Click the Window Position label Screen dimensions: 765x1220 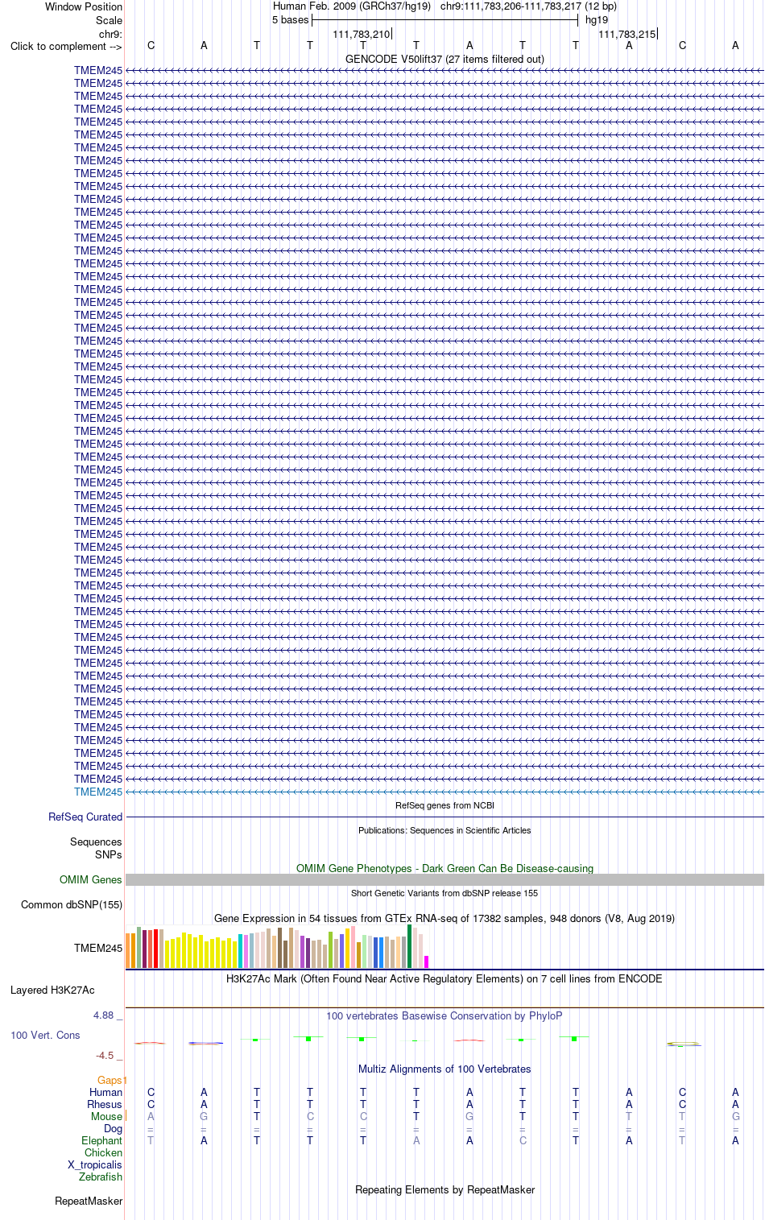click(x=84, y=6)
